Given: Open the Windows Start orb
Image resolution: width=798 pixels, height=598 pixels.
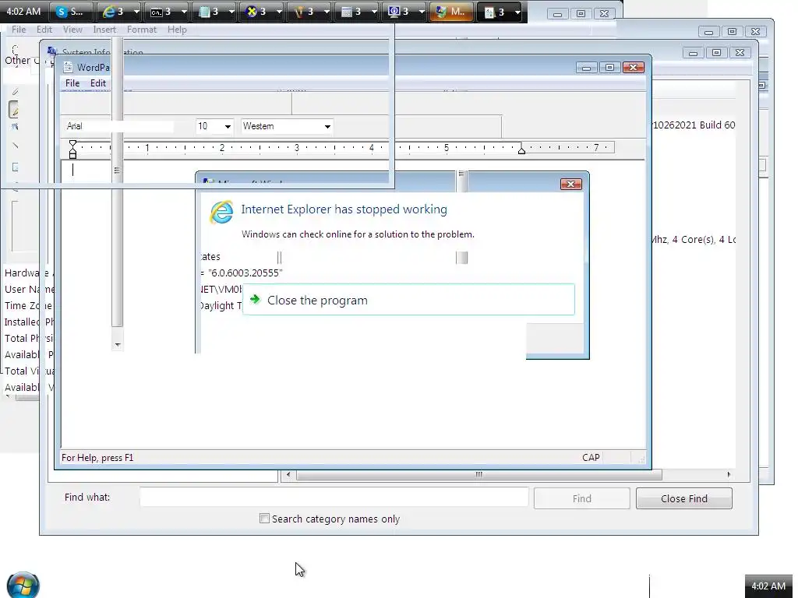Looking at the screenshot, I should [x=23, y=586].
